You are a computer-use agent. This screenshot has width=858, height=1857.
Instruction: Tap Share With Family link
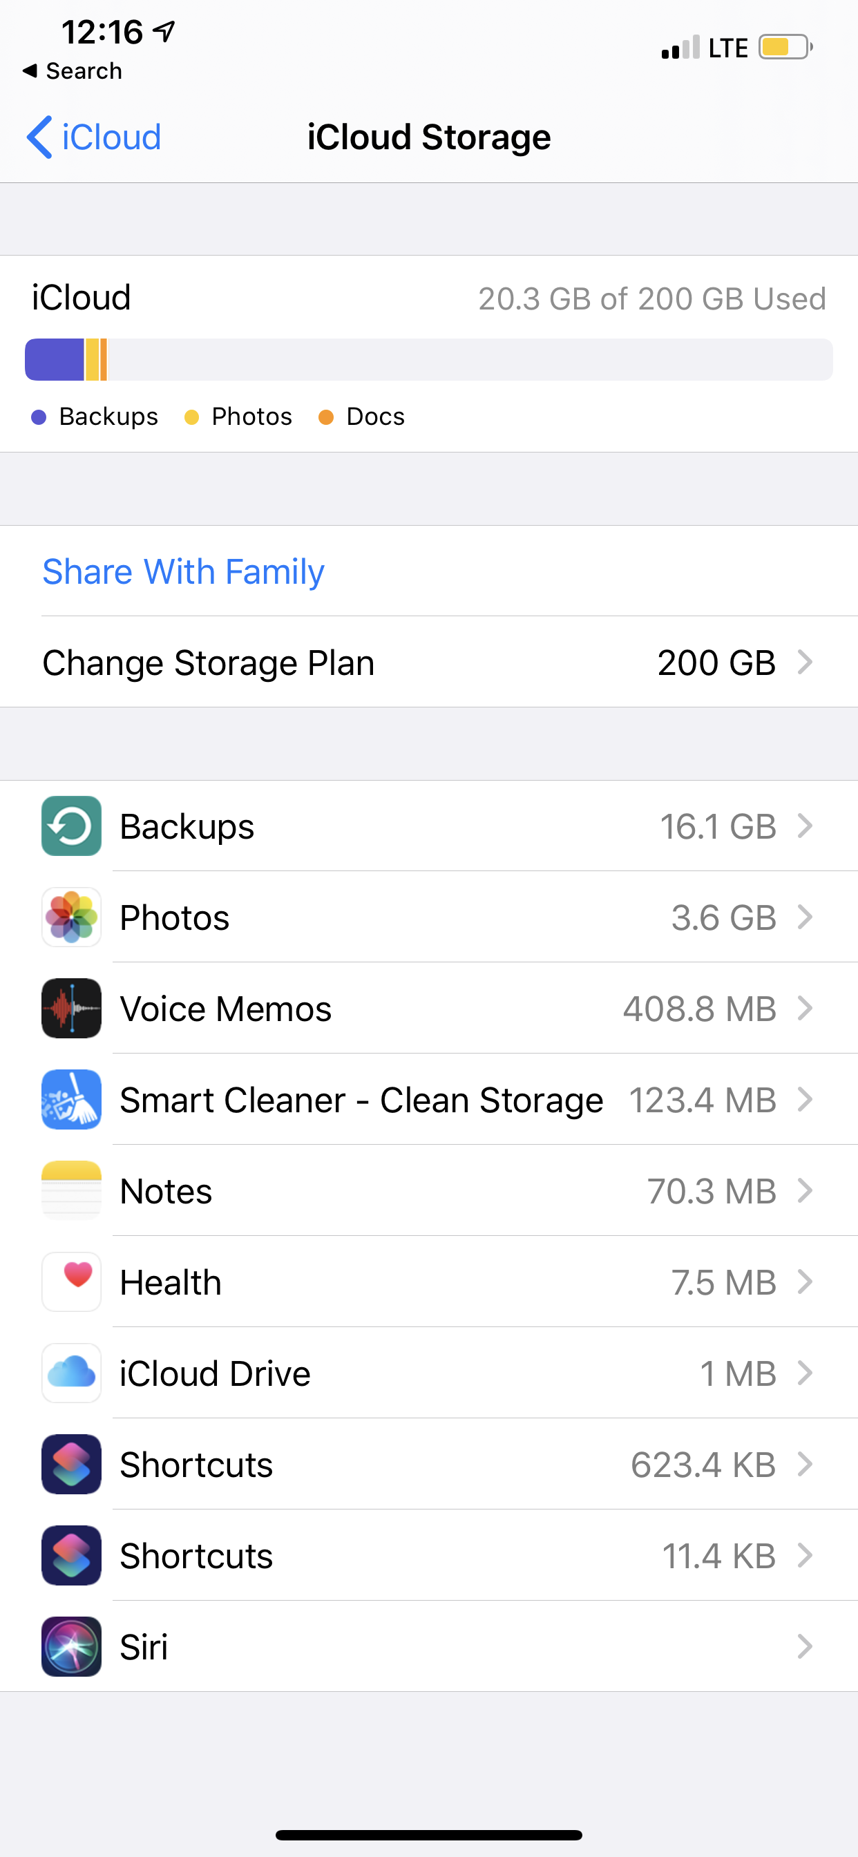(183, 571)
